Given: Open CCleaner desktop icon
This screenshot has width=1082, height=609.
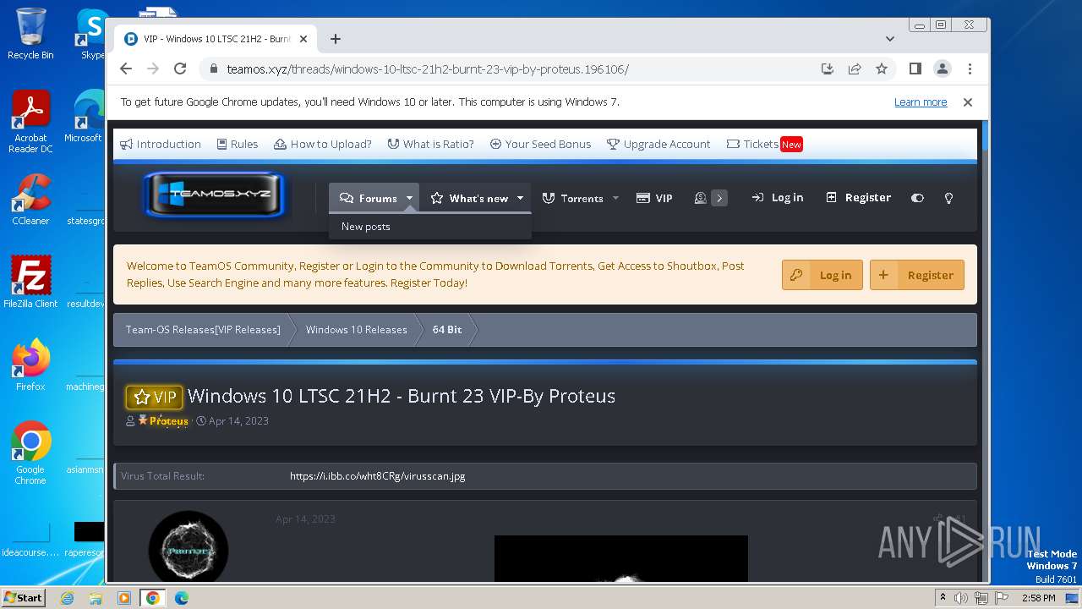Looking at the screenshot, I should [x=30, y=200].
